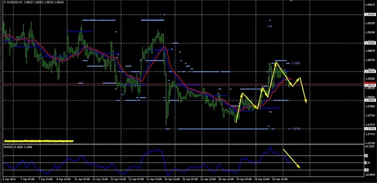Image resolution: width=377 pixels, height=183 pixels.
Task: Click the white 1.08000 price level label
Action: coord(370,100)
